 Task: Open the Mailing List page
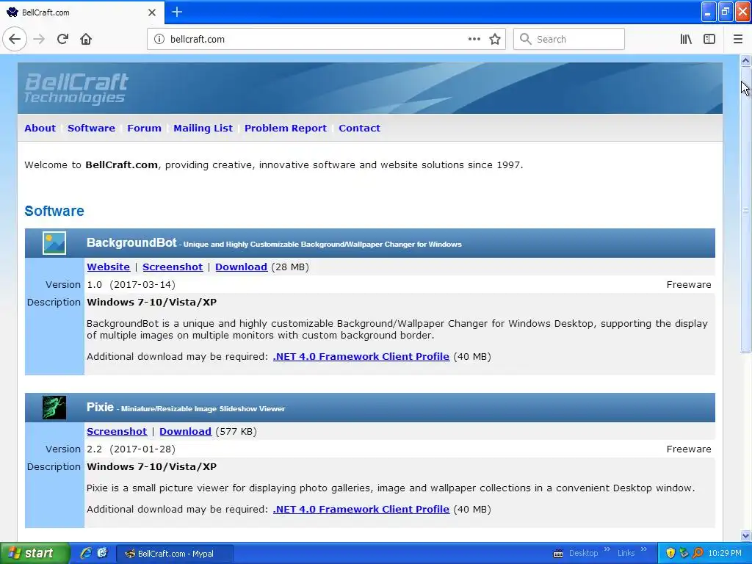[x=203, y=128]
